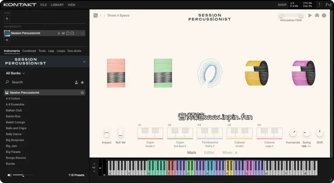The image size is (334, 183).
Task: Select the Bongo Bounce preset
Action: (16, 158)
